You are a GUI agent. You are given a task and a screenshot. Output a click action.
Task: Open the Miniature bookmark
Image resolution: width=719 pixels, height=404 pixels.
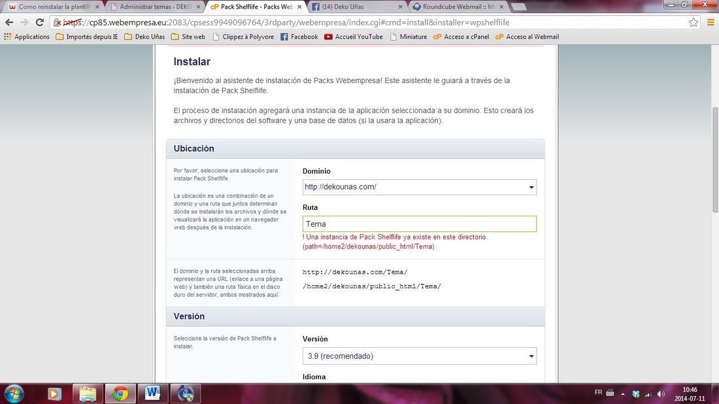click(x=409, y=37)
